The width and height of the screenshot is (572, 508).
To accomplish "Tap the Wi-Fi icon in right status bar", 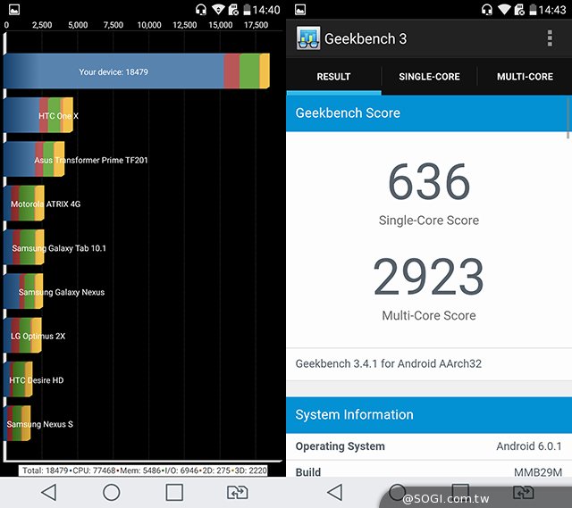I will 504,10.
